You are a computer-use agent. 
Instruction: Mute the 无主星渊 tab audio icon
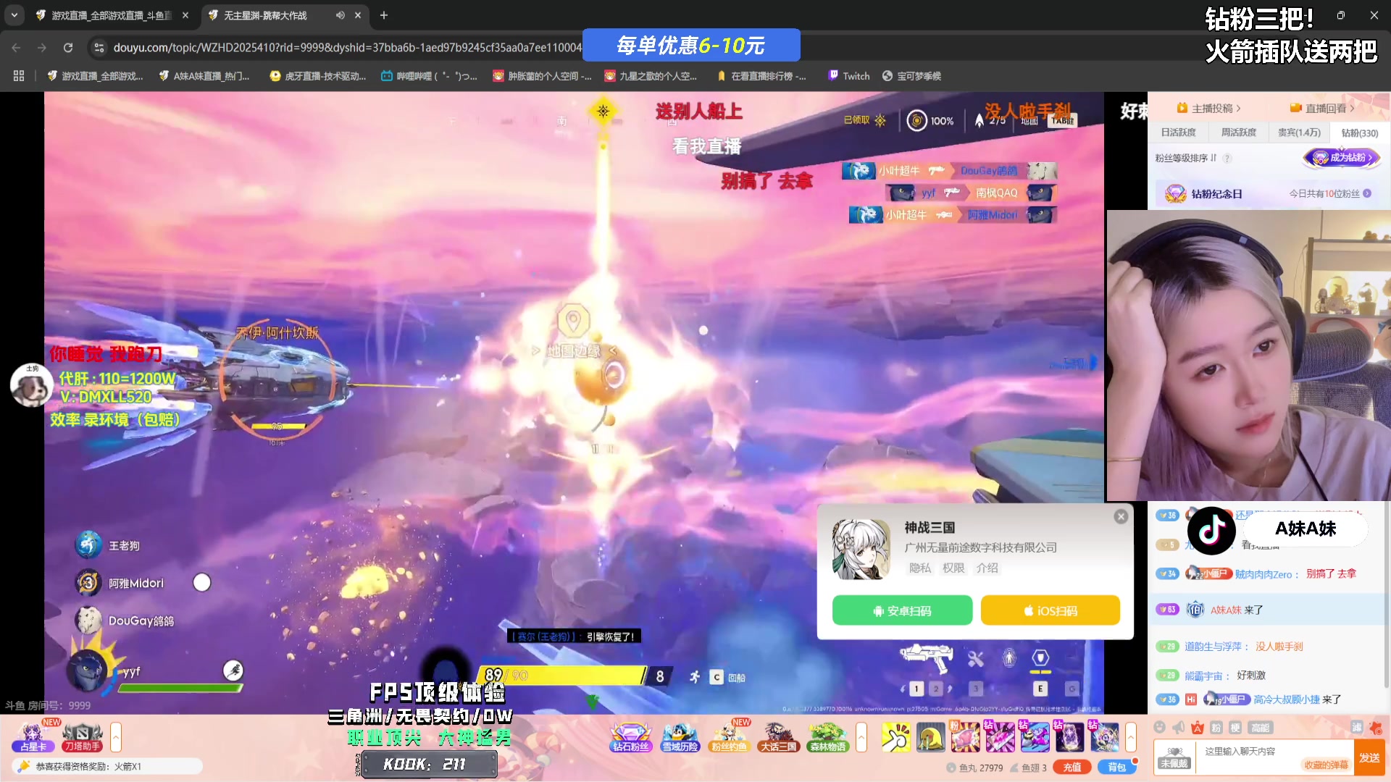pos(340,15)
